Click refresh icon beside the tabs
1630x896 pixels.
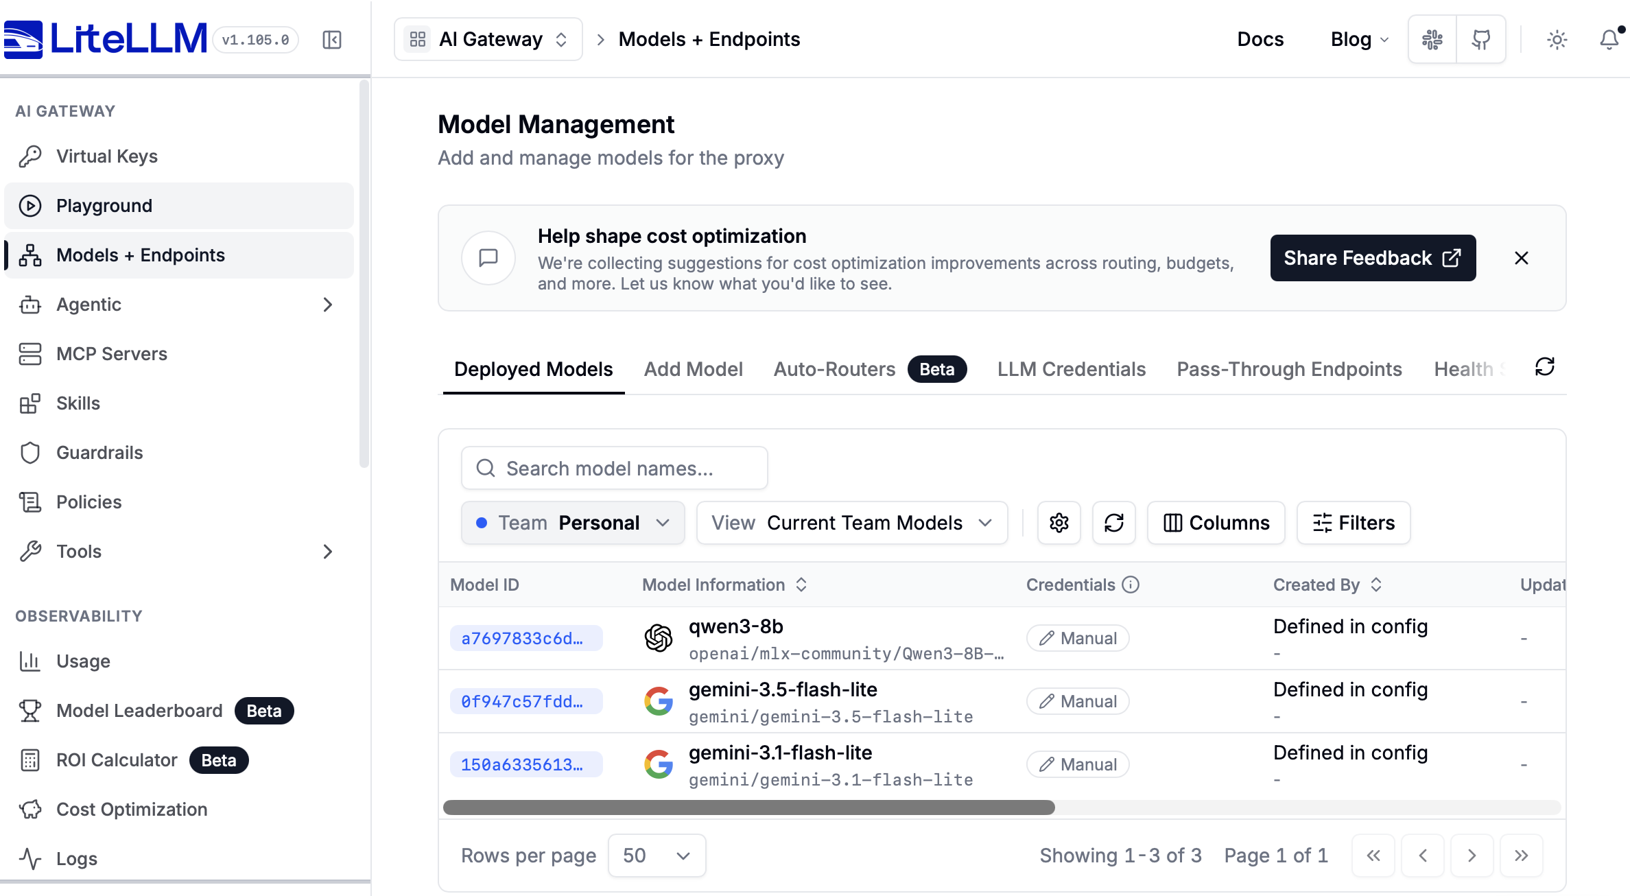click(x=1544, y=367)
